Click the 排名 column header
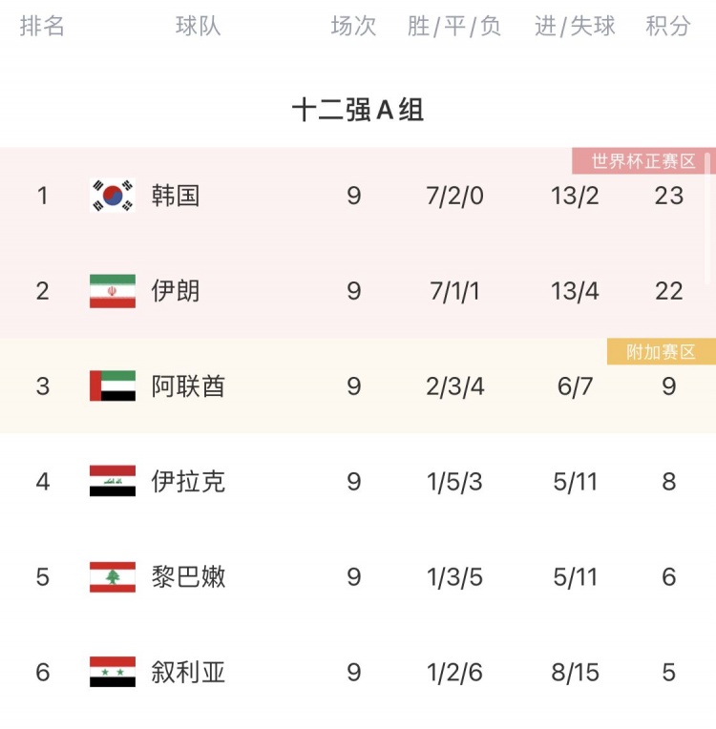Image resolution: width=716 pixels, height=729 pixels. (42, 26)
